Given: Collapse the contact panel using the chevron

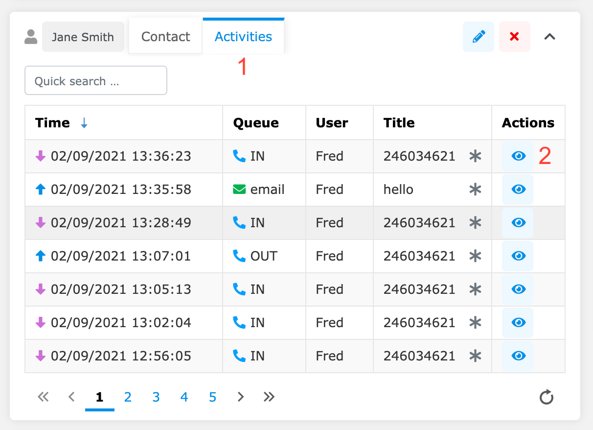Looking at the screenshot, I should pos(550,36).
